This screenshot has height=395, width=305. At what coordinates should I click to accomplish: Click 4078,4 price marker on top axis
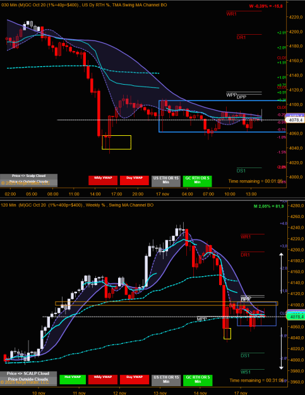[x=296, y=120]
